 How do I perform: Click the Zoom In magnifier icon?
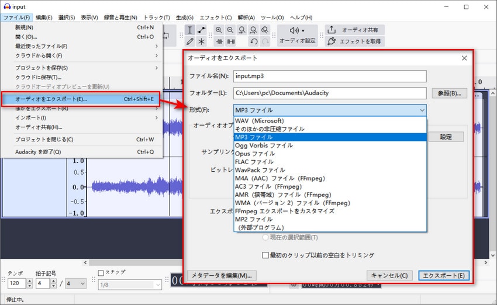(x=219, y=30)
